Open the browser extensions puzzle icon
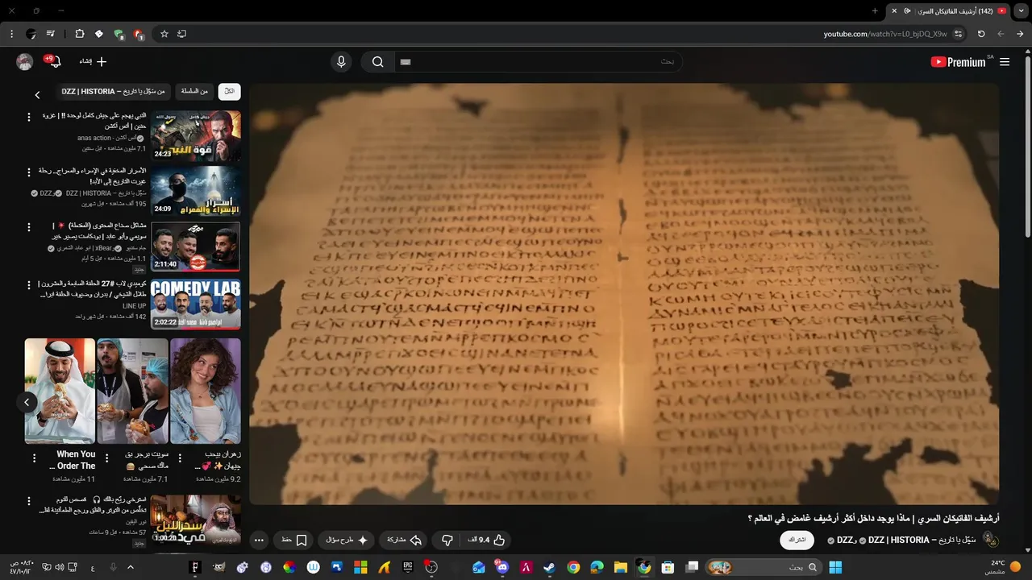The width and height of the screenshot is (1032, 580). click(79, 34)
